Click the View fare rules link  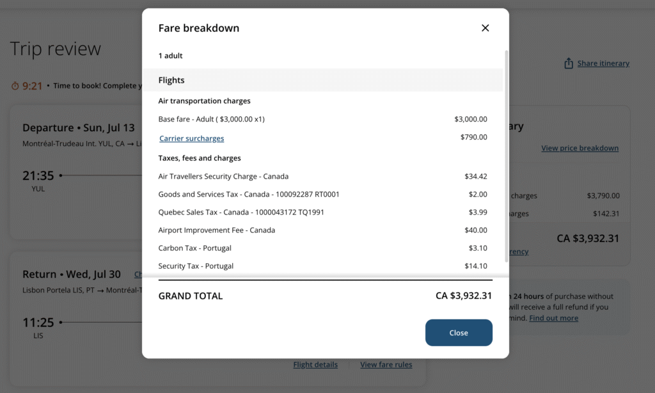386,365
